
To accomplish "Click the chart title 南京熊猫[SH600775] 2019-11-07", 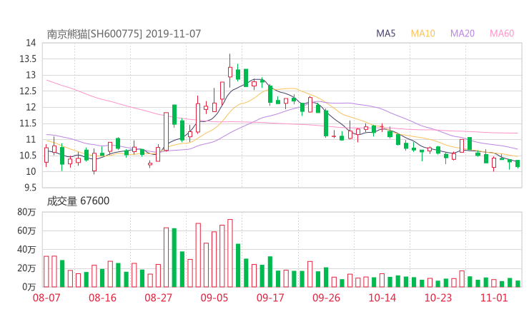I will pos(124,34).
